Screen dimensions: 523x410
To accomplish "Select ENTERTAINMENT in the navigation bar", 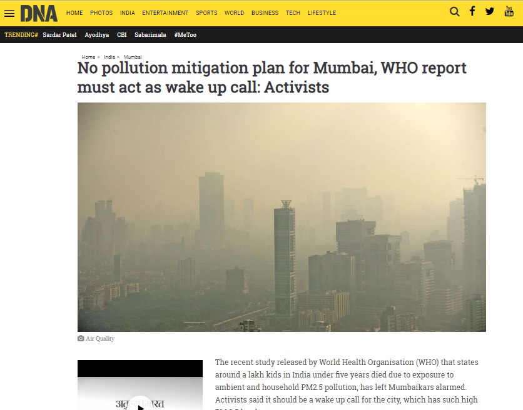I will (165, 13).
